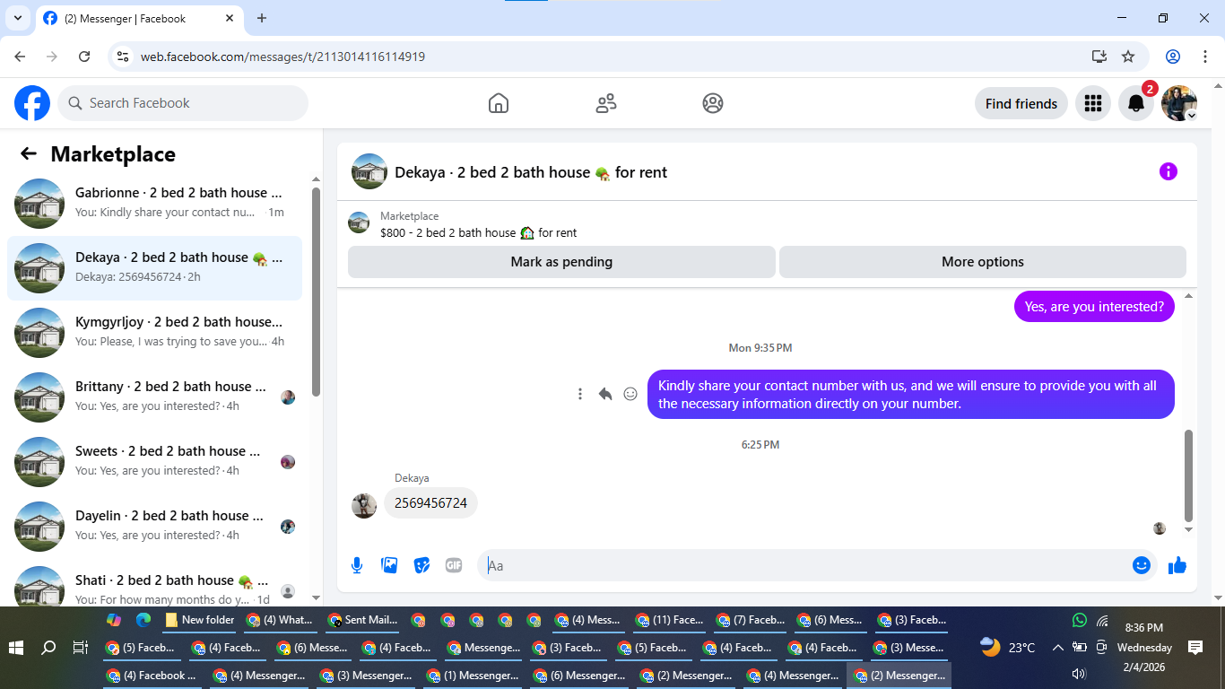Image resolution: width=1225 pixels, height=689 pixels.
Task: Open Sent Mail taskbar window
Action: pos(363,620)
